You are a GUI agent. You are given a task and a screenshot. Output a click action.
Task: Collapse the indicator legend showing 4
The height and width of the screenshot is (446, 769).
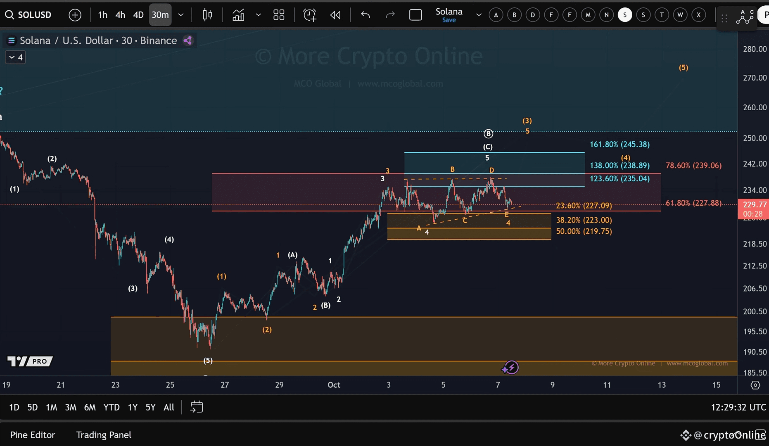coord(15,57)
